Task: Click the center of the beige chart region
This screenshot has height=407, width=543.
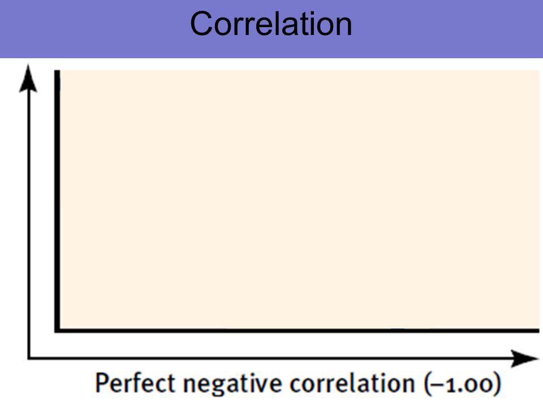Action: click(300, 199)
